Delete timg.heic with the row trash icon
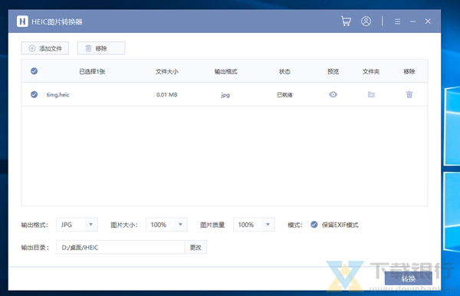 (409, 94)
